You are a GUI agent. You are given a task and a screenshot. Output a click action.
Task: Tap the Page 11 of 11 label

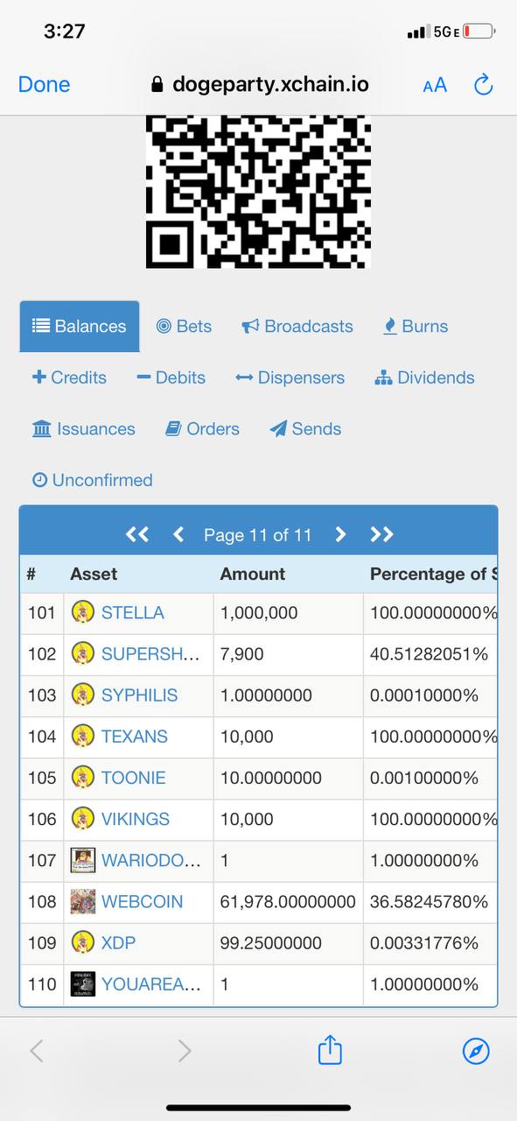(x=257, y=534)
